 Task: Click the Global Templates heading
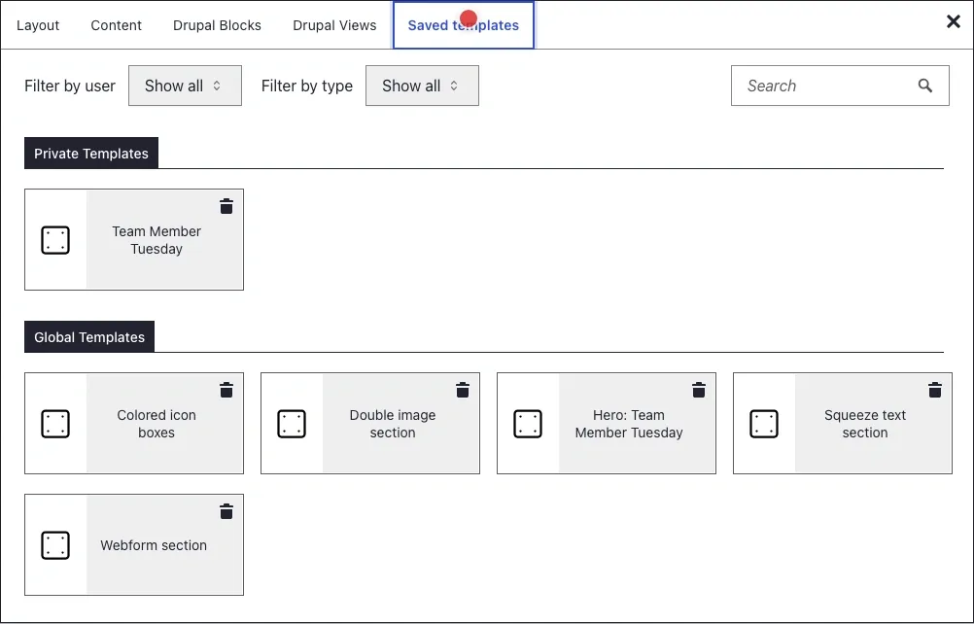[89, 337]
